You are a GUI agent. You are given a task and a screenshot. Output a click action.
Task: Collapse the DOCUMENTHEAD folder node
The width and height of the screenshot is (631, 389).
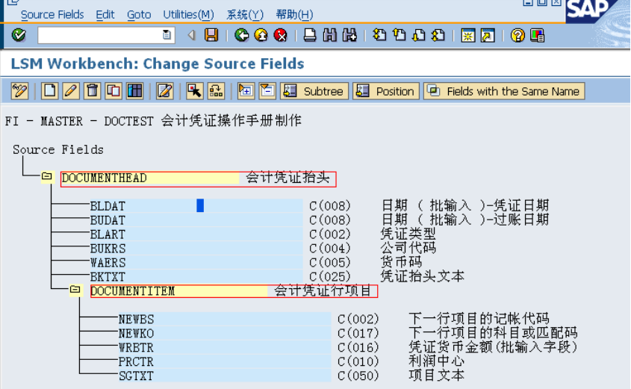[47, 177]
